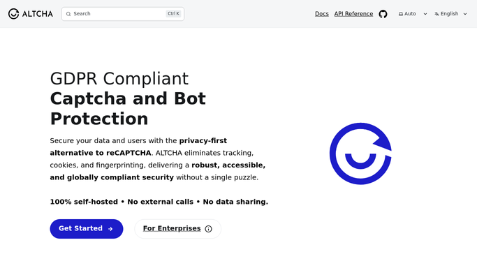Screen dimensions: 477x268
Task: Click the magnifier icon in search box
Action: (x=68, y=14)
